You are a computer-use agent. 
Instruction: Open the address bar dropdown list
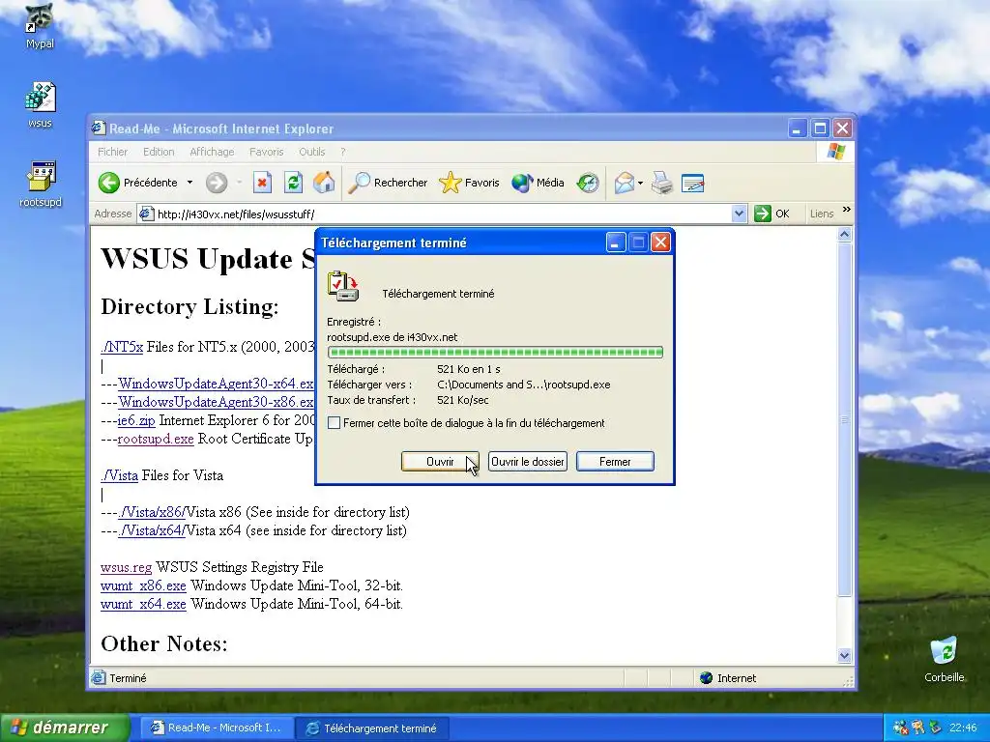739,214
